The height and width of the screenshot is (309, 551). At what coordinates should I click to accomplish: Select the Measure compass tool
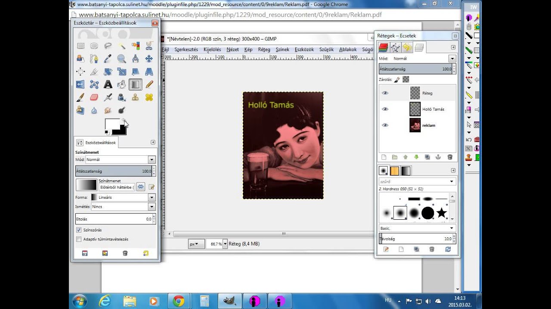(x=136, y=59)
